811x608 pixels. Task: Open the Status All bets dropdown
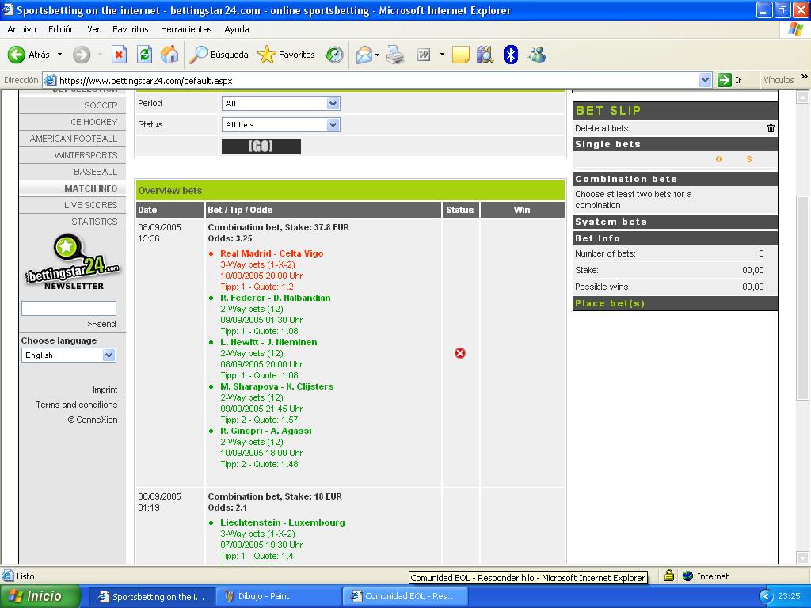(281, 124)
